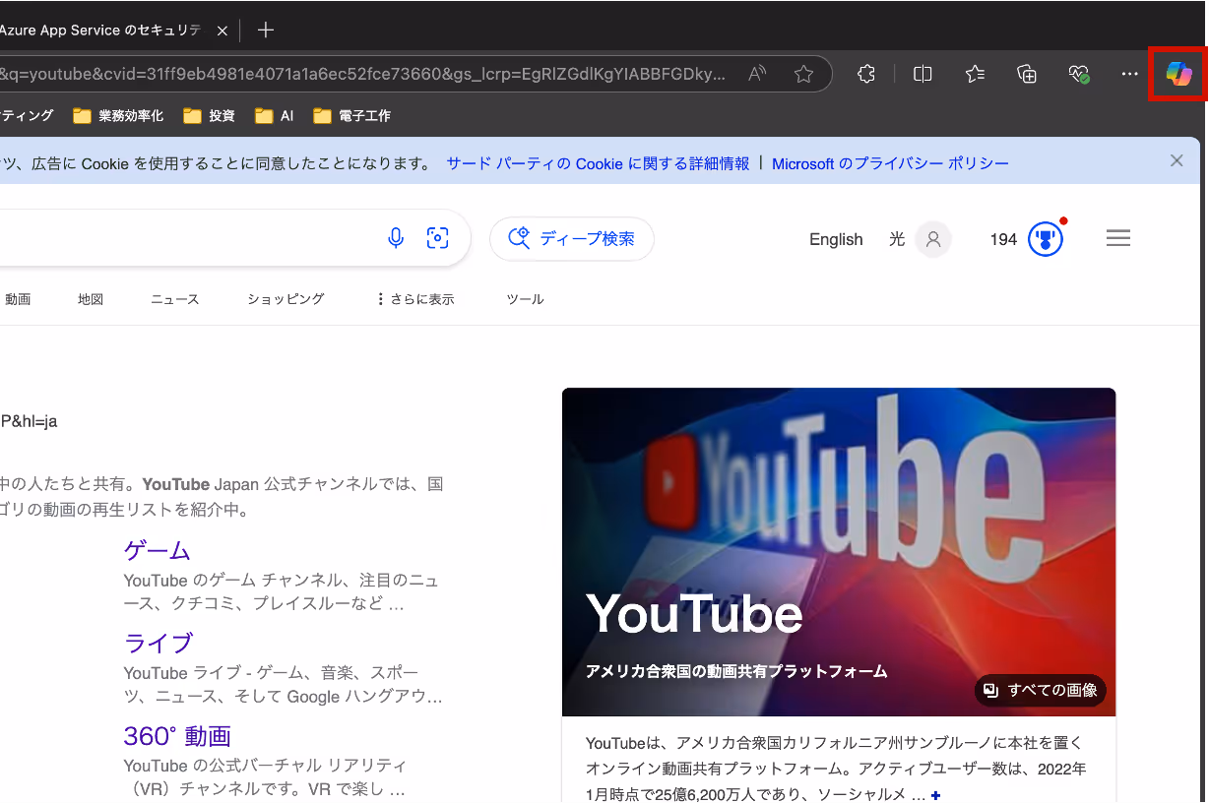Viewport: 1209px width, 803px height.
Task: Open third-party Cookie details link
Action: pyautogui.click(x=598, y=163)
